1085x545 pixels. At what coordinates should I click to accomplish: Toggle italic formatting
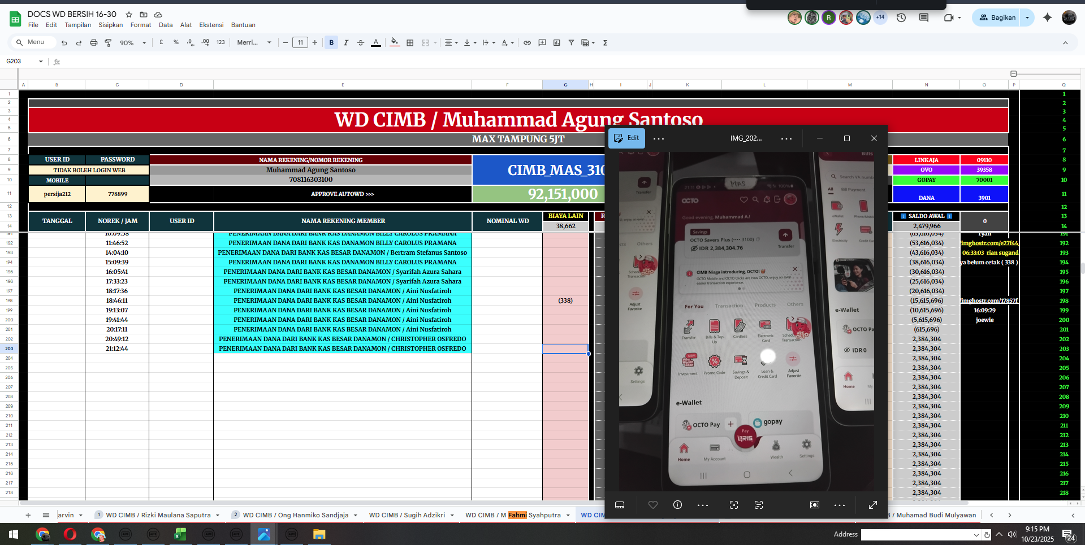tap(346, 42)
